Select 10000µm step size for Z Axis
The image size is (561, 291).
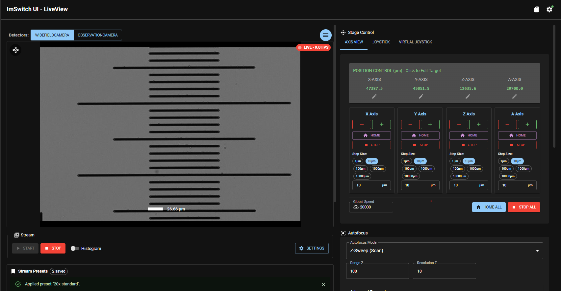[459, 176]
